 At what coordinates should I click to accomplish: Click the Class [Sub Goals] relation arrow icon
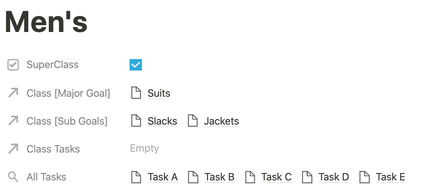[13, 121]
